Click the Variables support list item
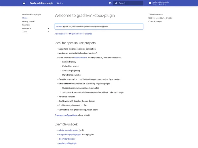Image resolution: width=198 pixels, height=148 pixels. (66, 97)
